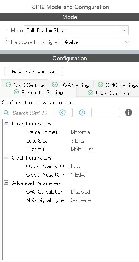Go to next search result arrow
This screenshot has height=262, width=139.
pos(82,112)
